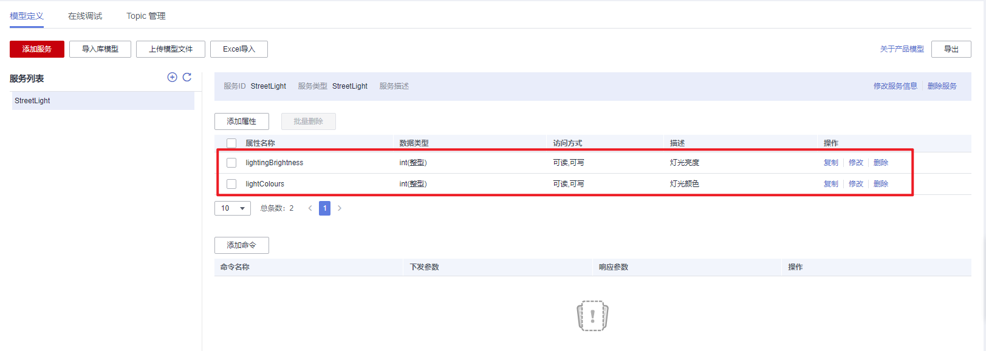
Task: Open the page size dropdown showing 10
Action: tap(233, 208)
